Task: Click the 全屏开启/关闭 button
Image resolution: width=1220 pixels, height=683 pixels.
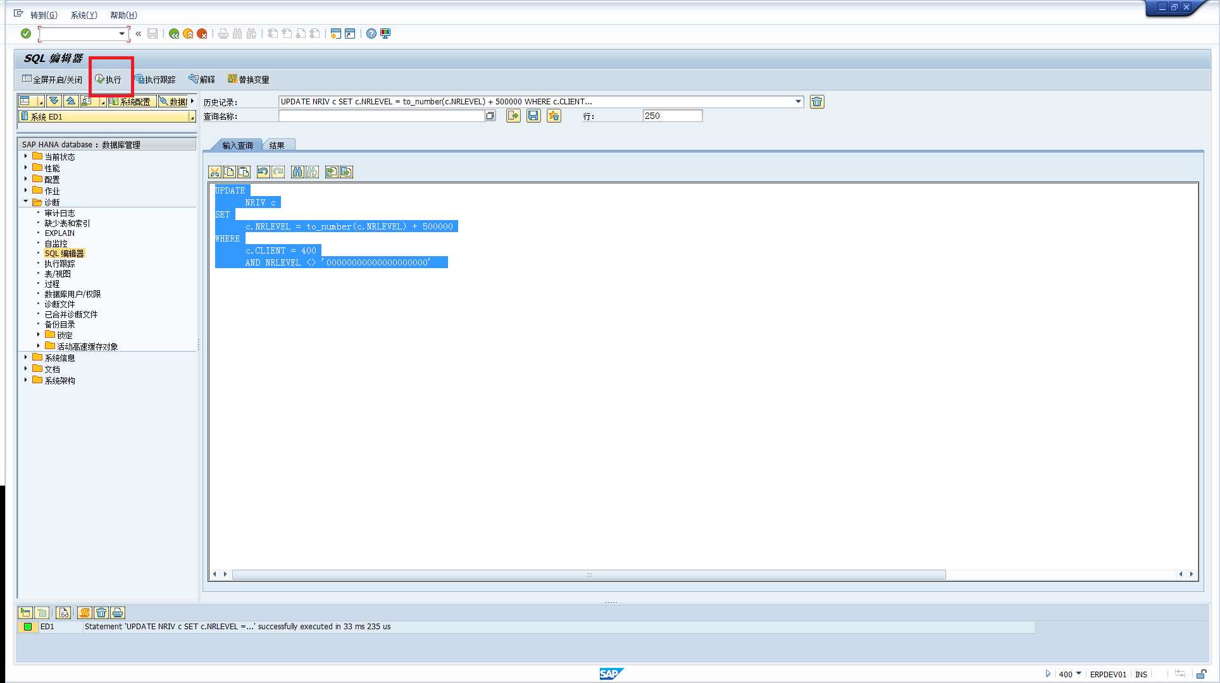Action: (52, 80)
